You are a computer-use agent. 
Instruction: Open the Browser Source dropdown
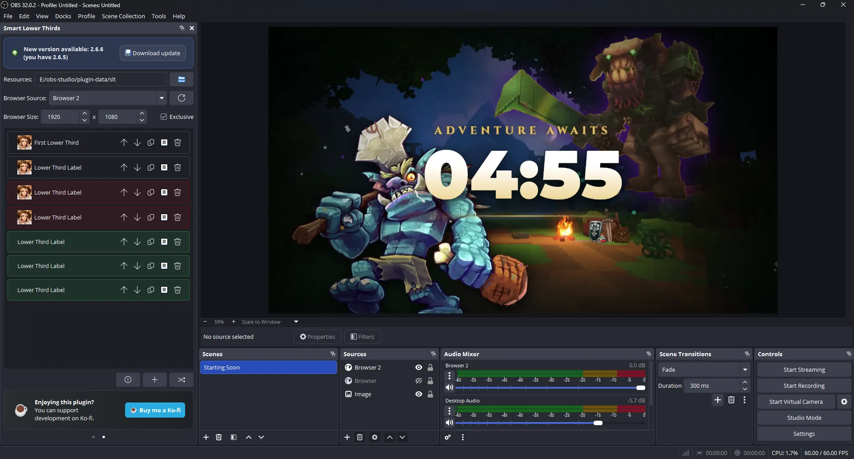(161, 97)
